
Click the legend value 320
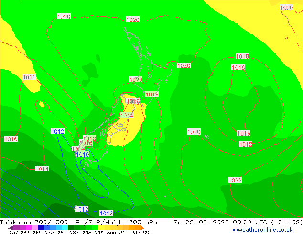(146, 232)
